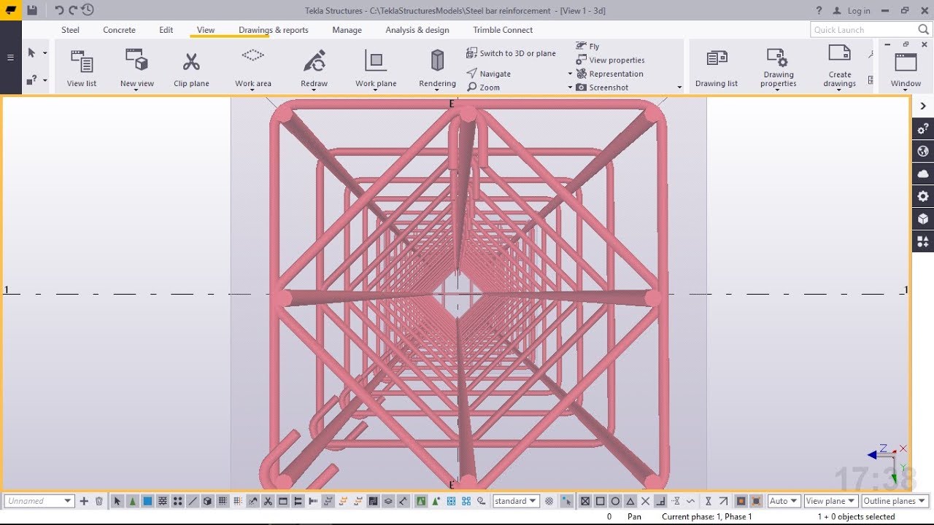Open the gear icon below the cloud icon

(923, 197)
